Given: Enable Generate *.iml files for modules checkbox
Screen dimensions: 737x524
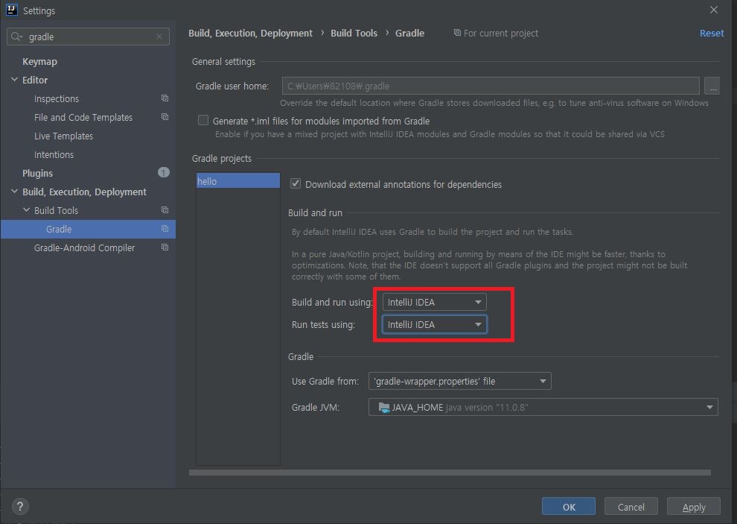Looking at the screenshot, I should coord(203,121).
